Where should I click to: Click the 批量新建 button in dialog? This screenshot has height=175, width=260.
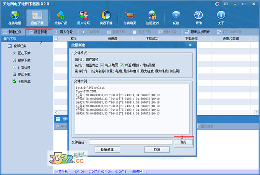(x=107, y=150)
